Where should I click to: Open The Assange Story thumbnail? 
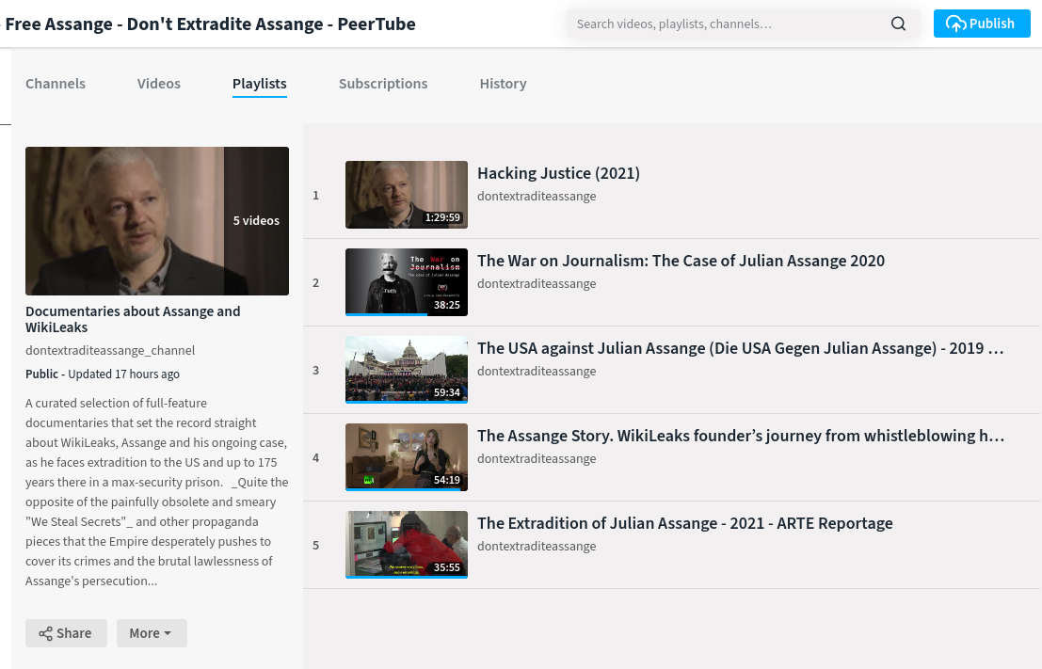pyautogui.click(x=407, y=457)
